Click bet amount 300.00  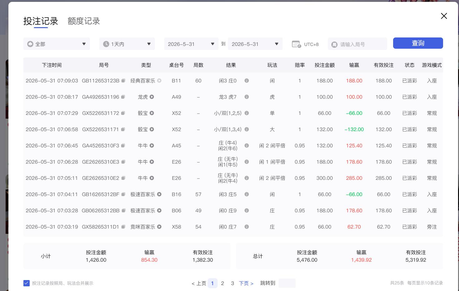click(x=325, y=178)
